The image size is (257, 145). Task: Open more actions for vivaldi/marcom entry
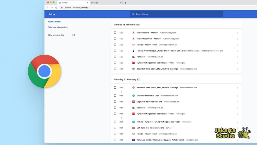[x=238, y=33]
